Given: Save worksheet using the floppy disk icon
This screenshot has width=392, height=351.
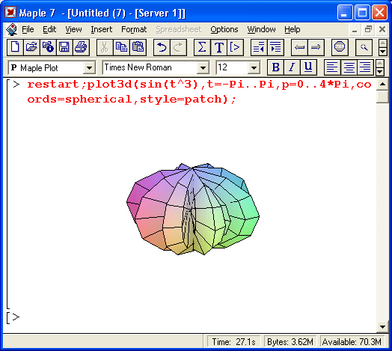Looking at the screenshot, I should pyautogui.click(x=64, y=47).
